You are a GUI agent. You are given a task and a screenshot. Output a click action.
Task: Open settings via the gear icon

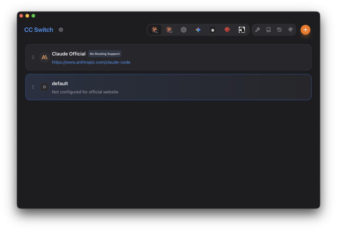pos(61,30)
